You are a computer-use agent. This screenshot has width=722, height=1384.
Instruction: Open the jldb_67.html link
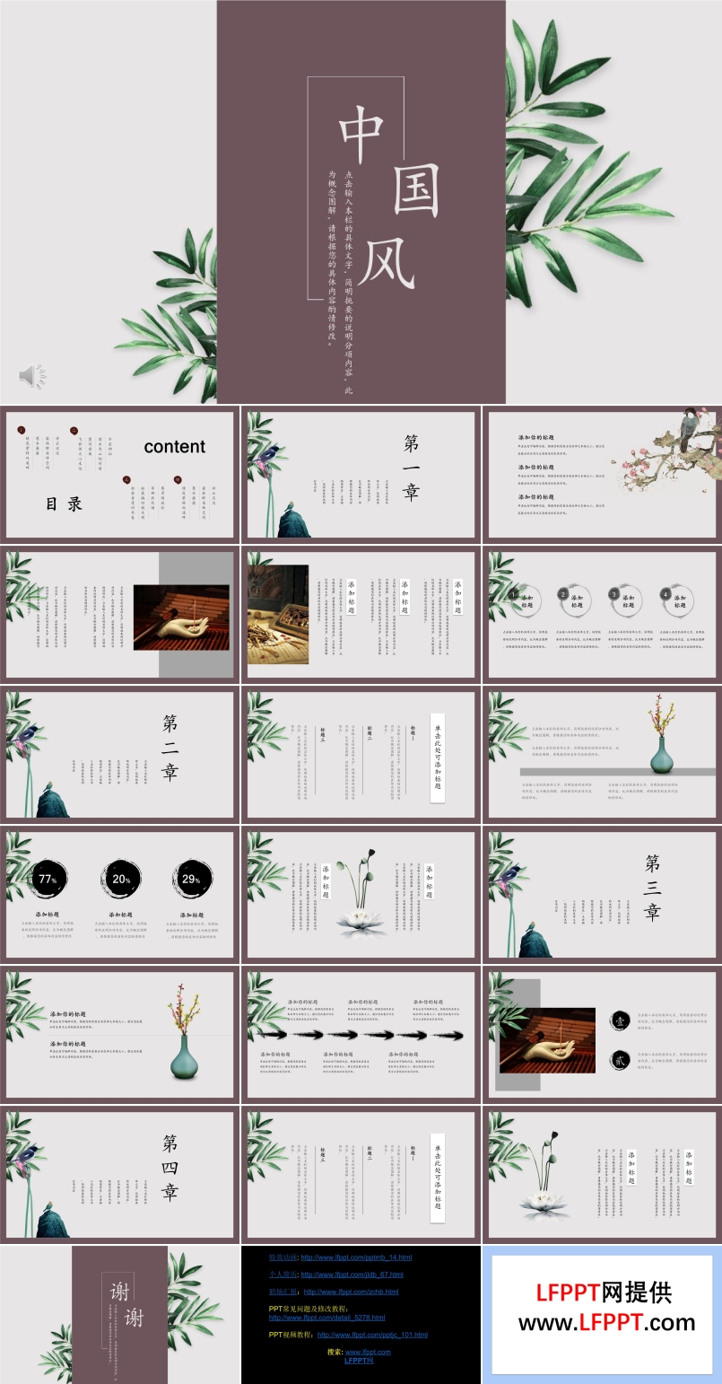(x=352, y=1275)
